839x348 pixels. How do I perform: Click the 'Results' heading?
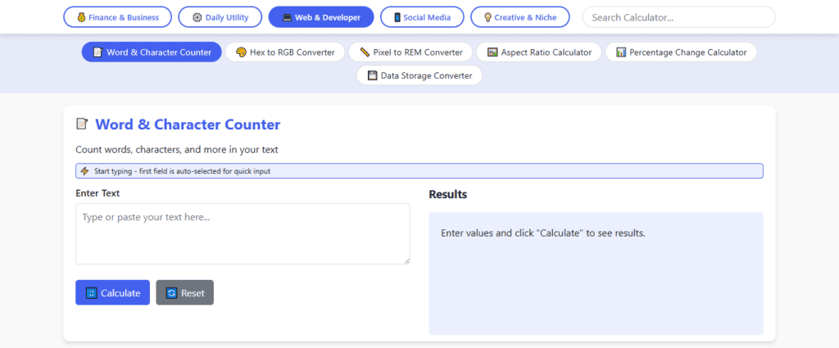(448, 195)
